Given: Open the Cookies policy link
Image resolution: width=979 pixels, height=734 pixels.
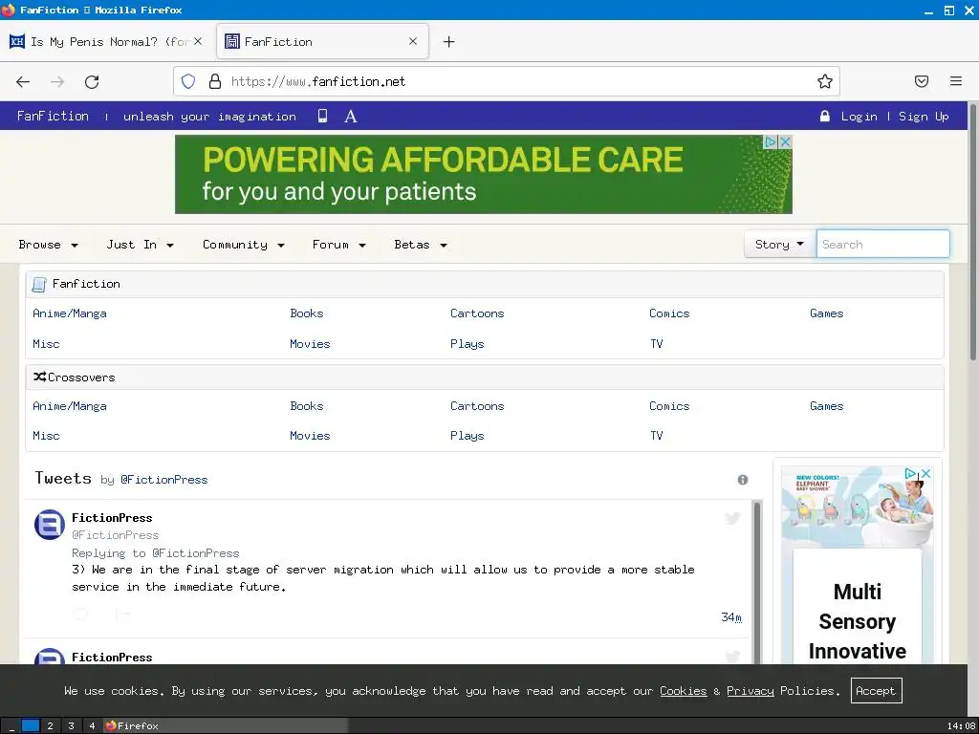Looking at the screenshot, I should [683, 691].
